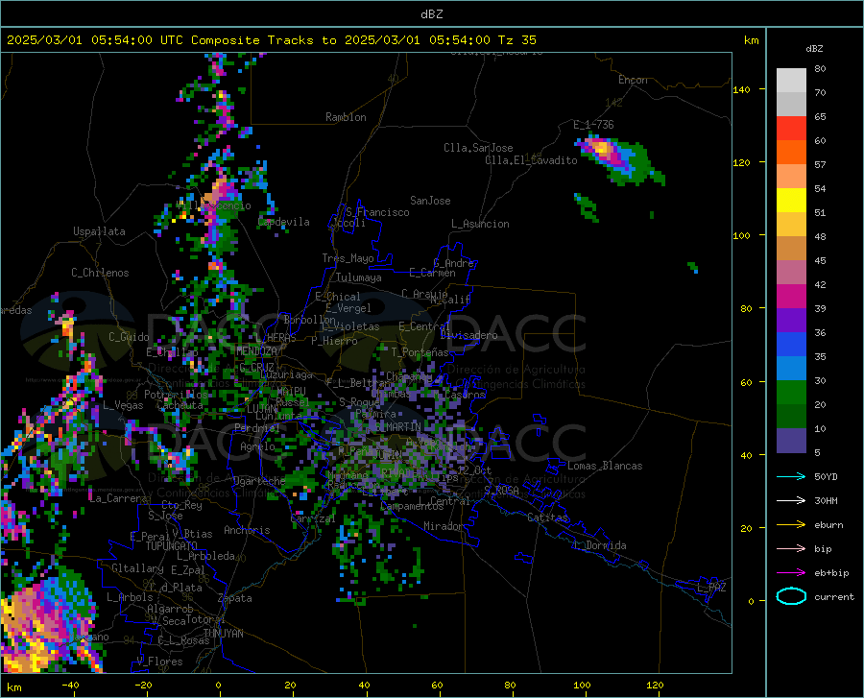Click the TUNUYAN map label
The width and height of the screenshot is (864, 698).
point(223,633)
